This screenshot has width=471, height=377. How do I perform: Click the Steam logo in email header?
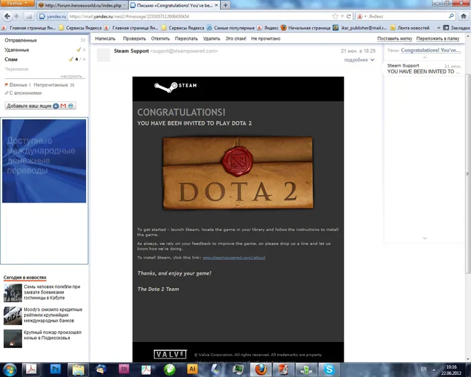coord(176,87)
